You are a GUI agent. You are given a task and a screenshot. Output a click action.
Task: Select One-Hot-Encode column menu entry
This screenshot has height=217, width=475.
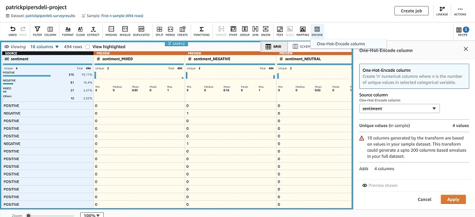[x=341, y=44]
